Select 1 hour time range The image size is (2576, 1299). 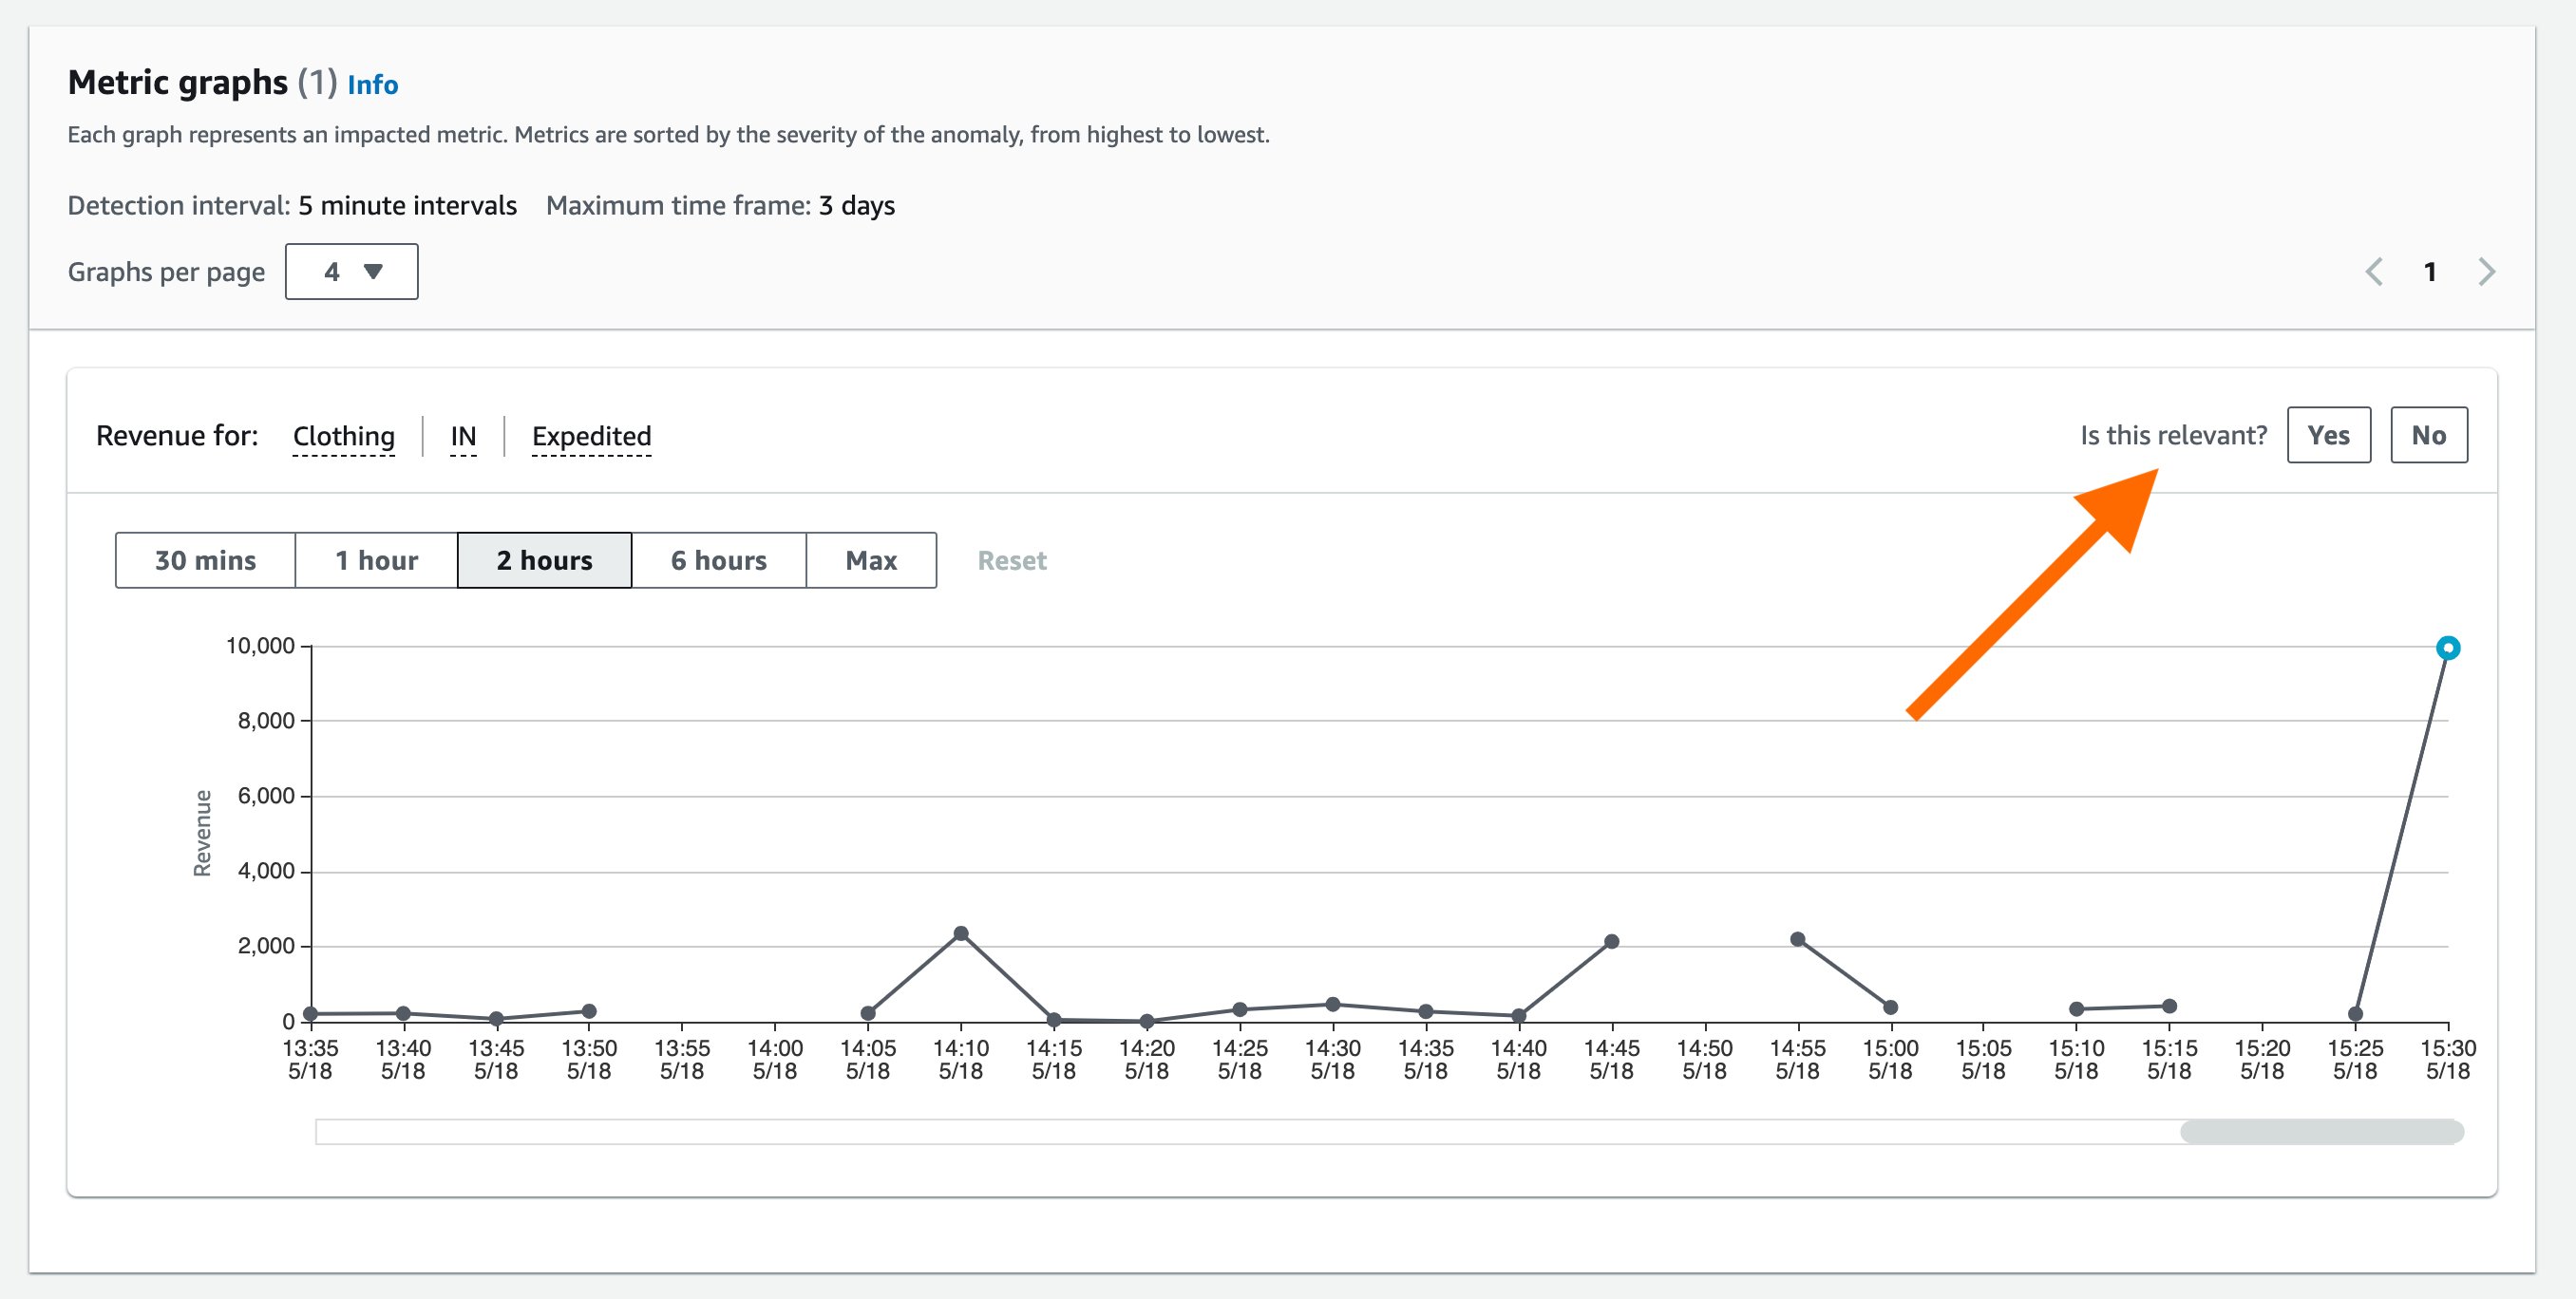pyautogui.click(x=376, y=560)
